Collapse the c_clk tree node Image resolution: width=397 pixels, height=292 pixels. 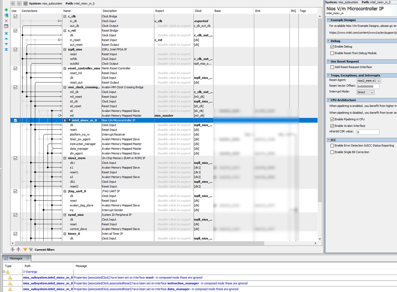click(x=65, y=16)
